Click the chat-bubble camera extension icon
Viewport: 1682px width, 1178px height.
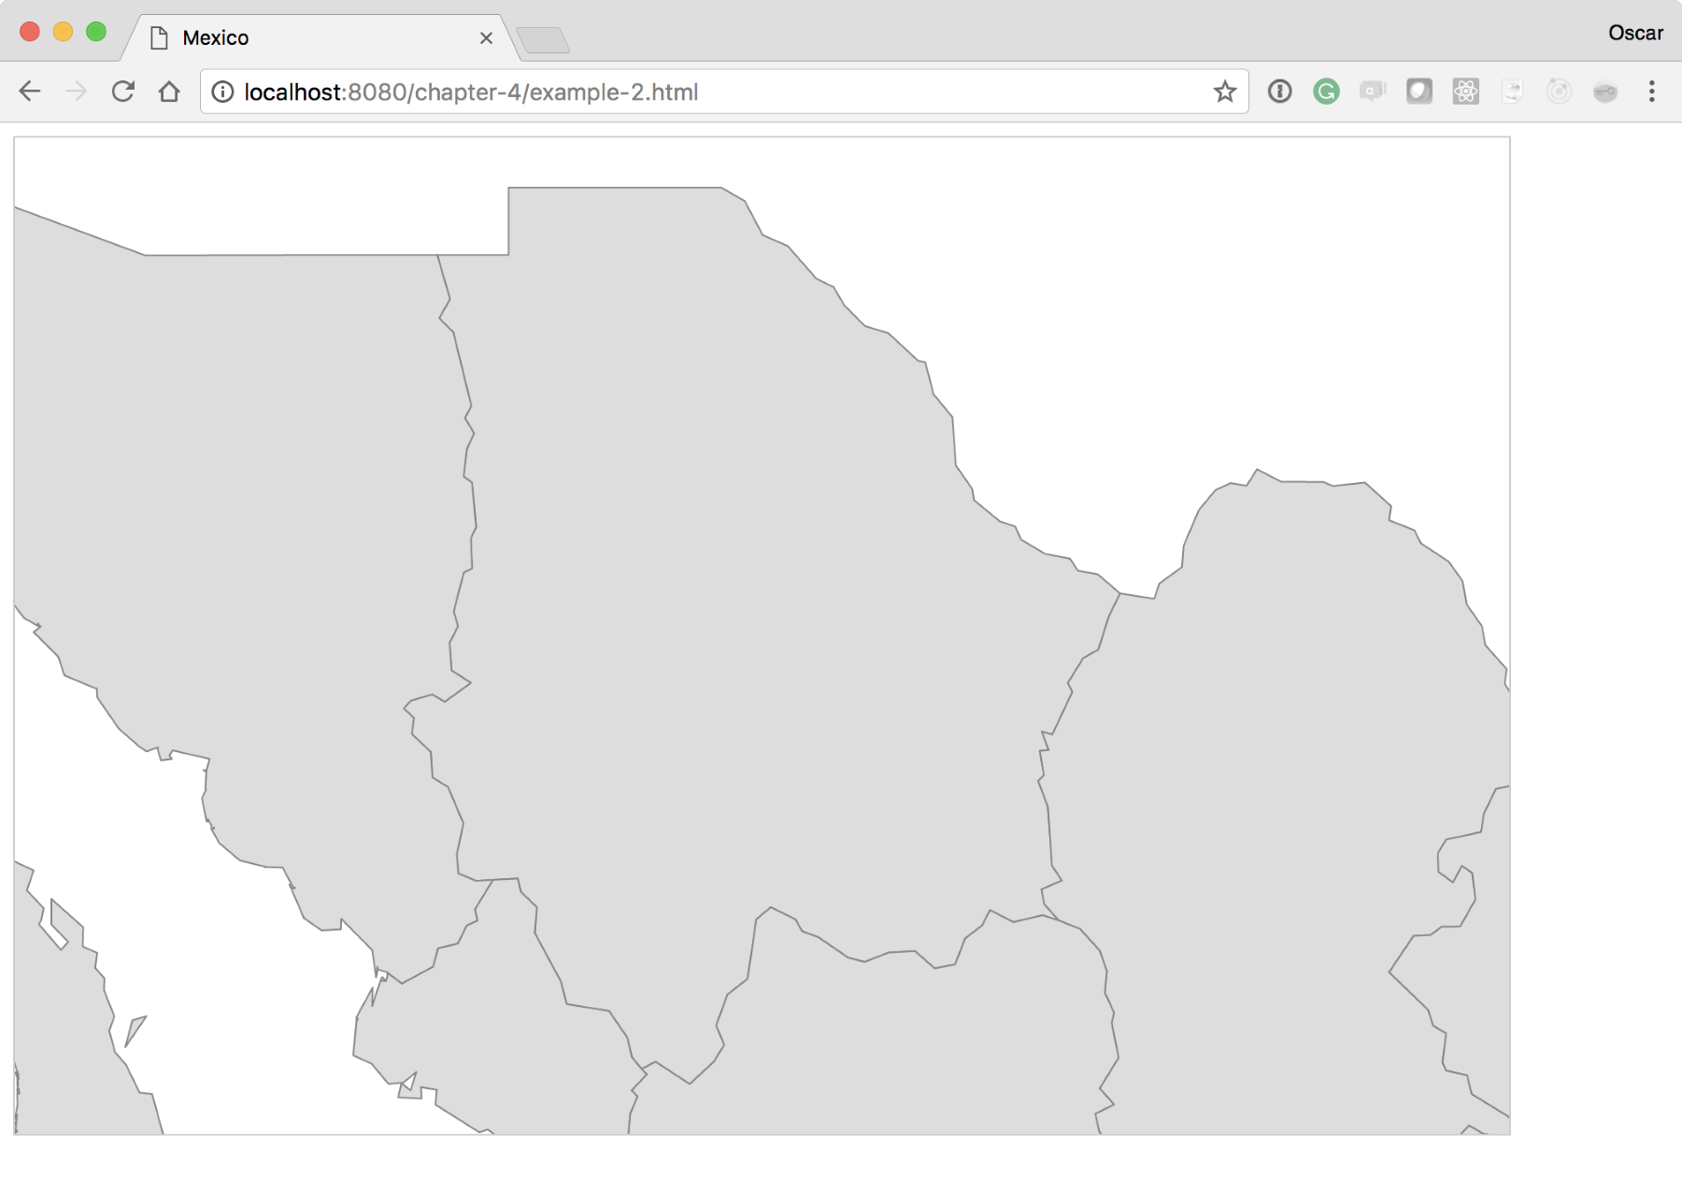(x=1373, y=92)
